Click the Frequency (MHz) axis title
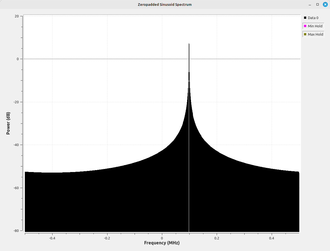The width and height of the screenshot is (330, 251). click(x=162, y=243)
